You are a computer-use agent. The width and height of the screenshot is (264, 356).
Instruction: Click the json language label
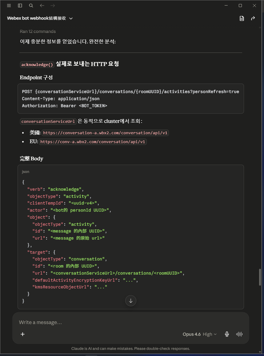point(26,172)
